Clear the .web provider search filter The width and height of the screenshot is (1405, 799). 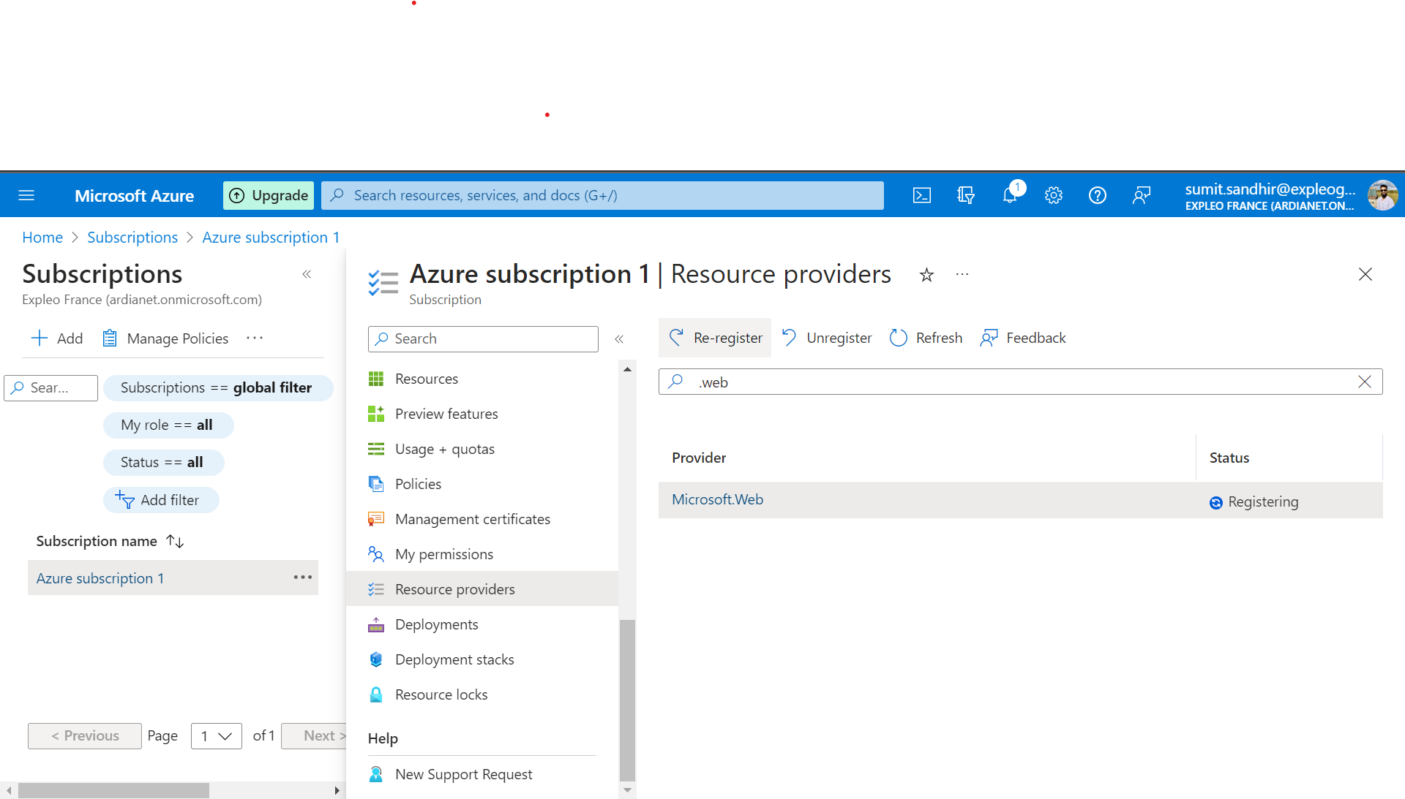click(x=1365, y=382)
